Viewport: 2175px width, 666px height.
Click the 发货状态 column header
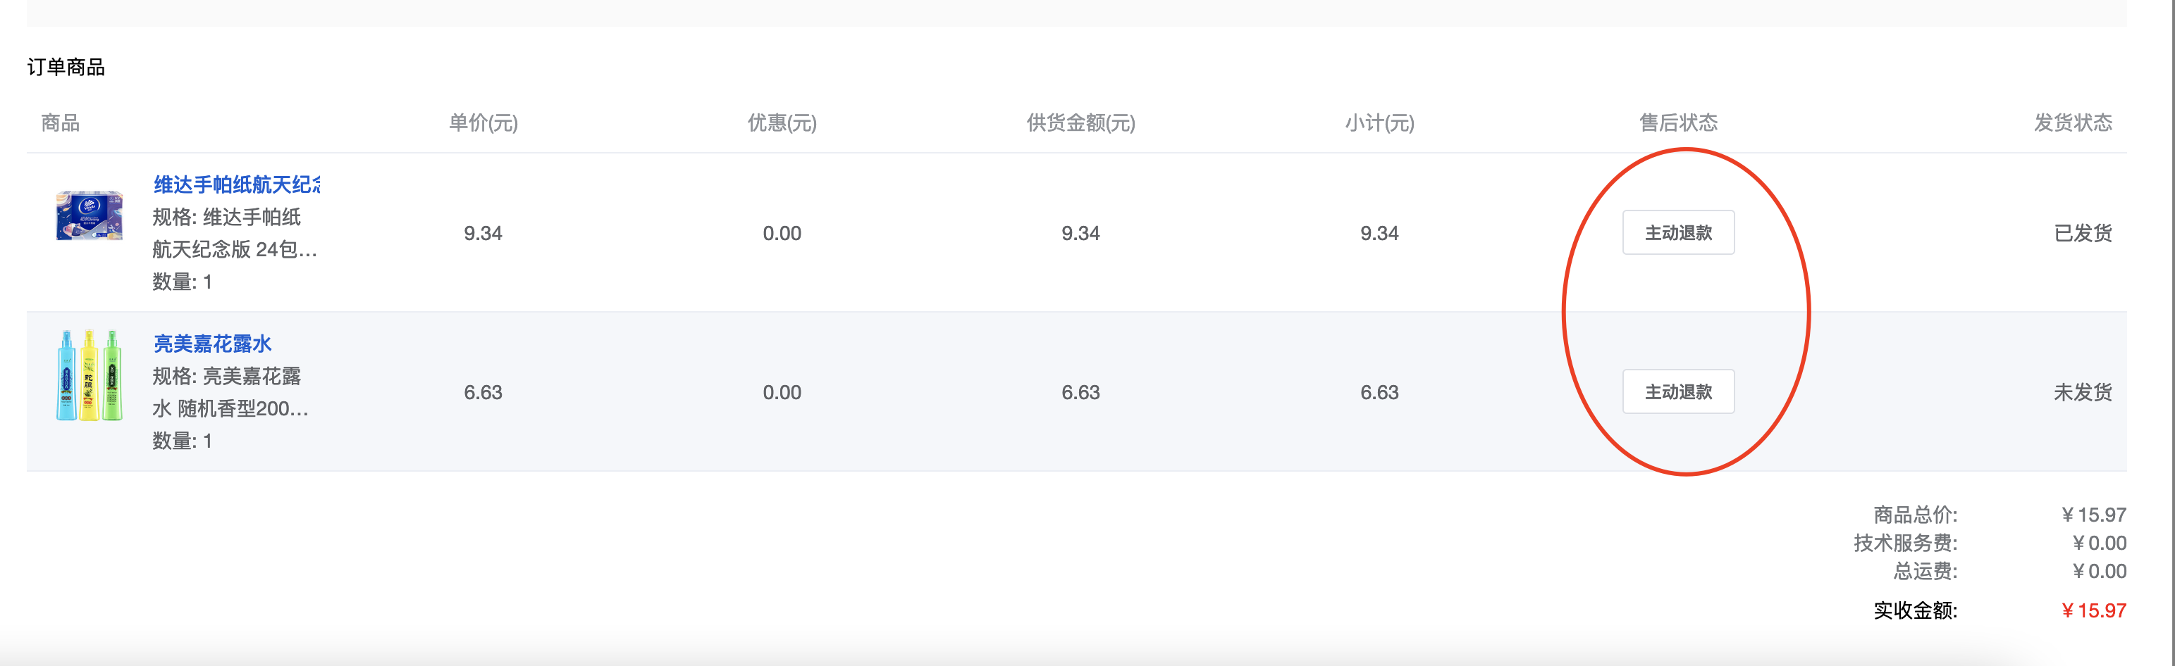tap(2072, 123)
